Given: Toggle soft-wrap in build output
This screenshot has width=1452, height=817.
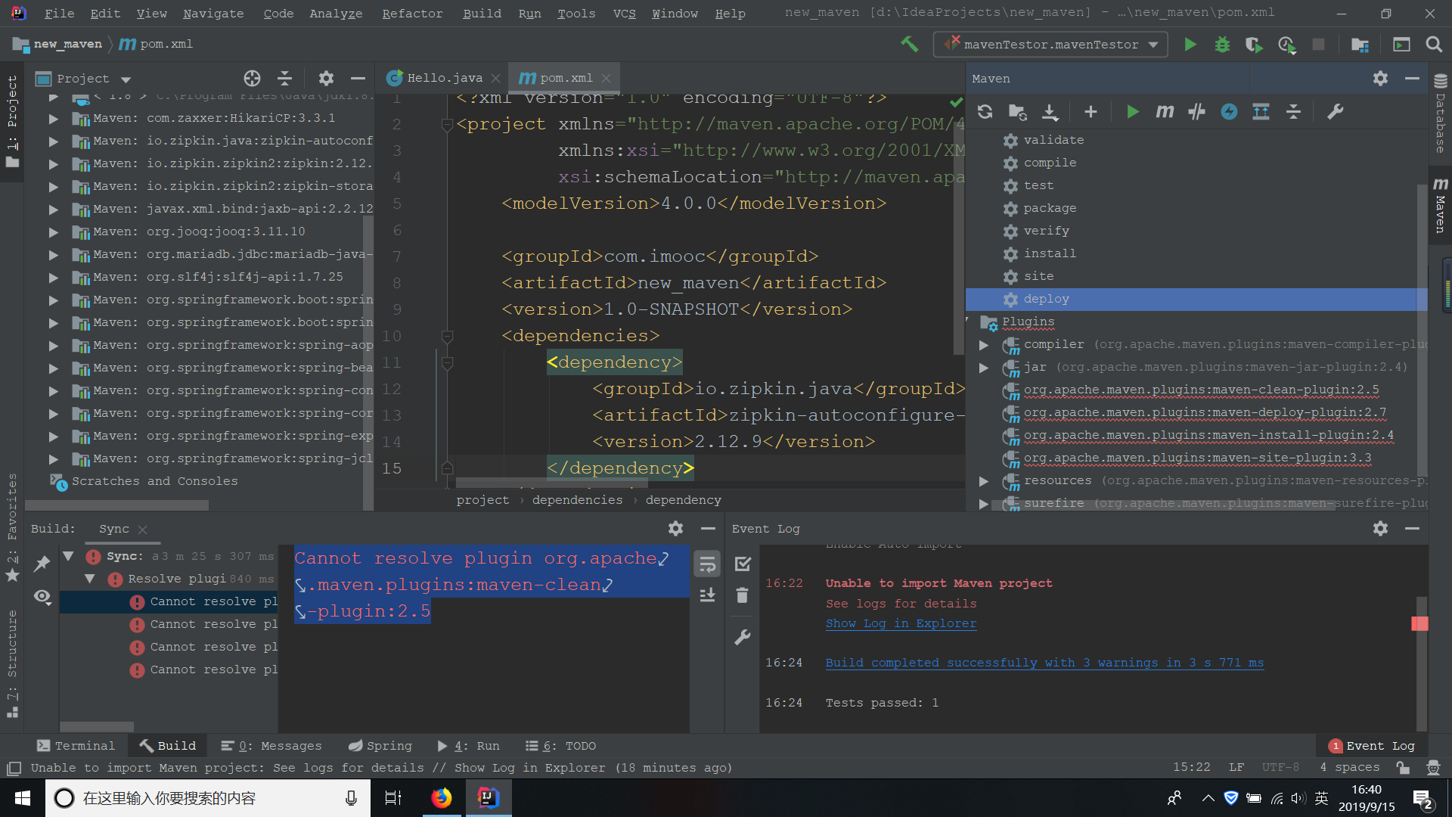Looking at the screenshot, I should point(707,564).
